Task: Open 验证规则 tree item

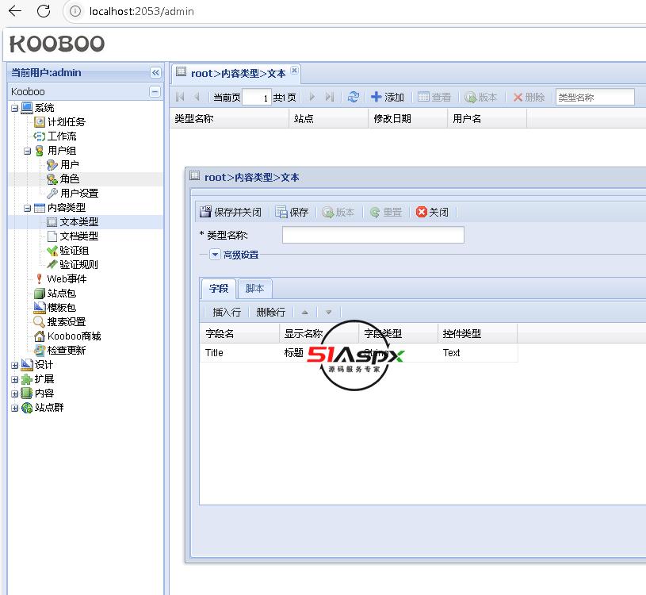Action: pyautogui.click(x=79, y=265)
